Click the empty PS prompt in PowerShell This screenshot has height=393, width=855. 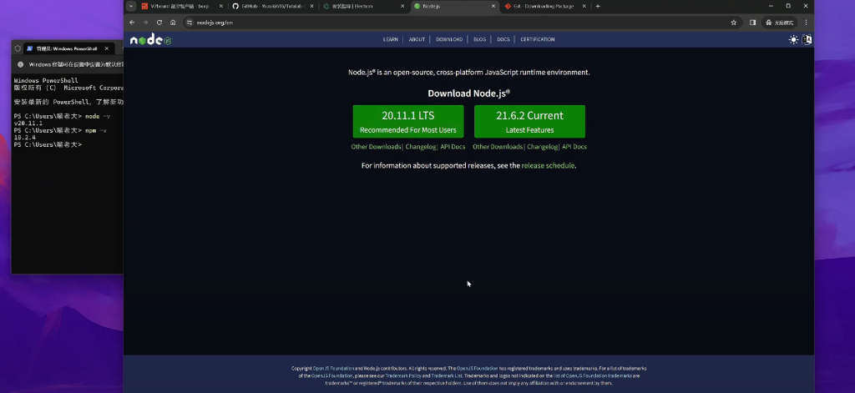click(48, 145)
